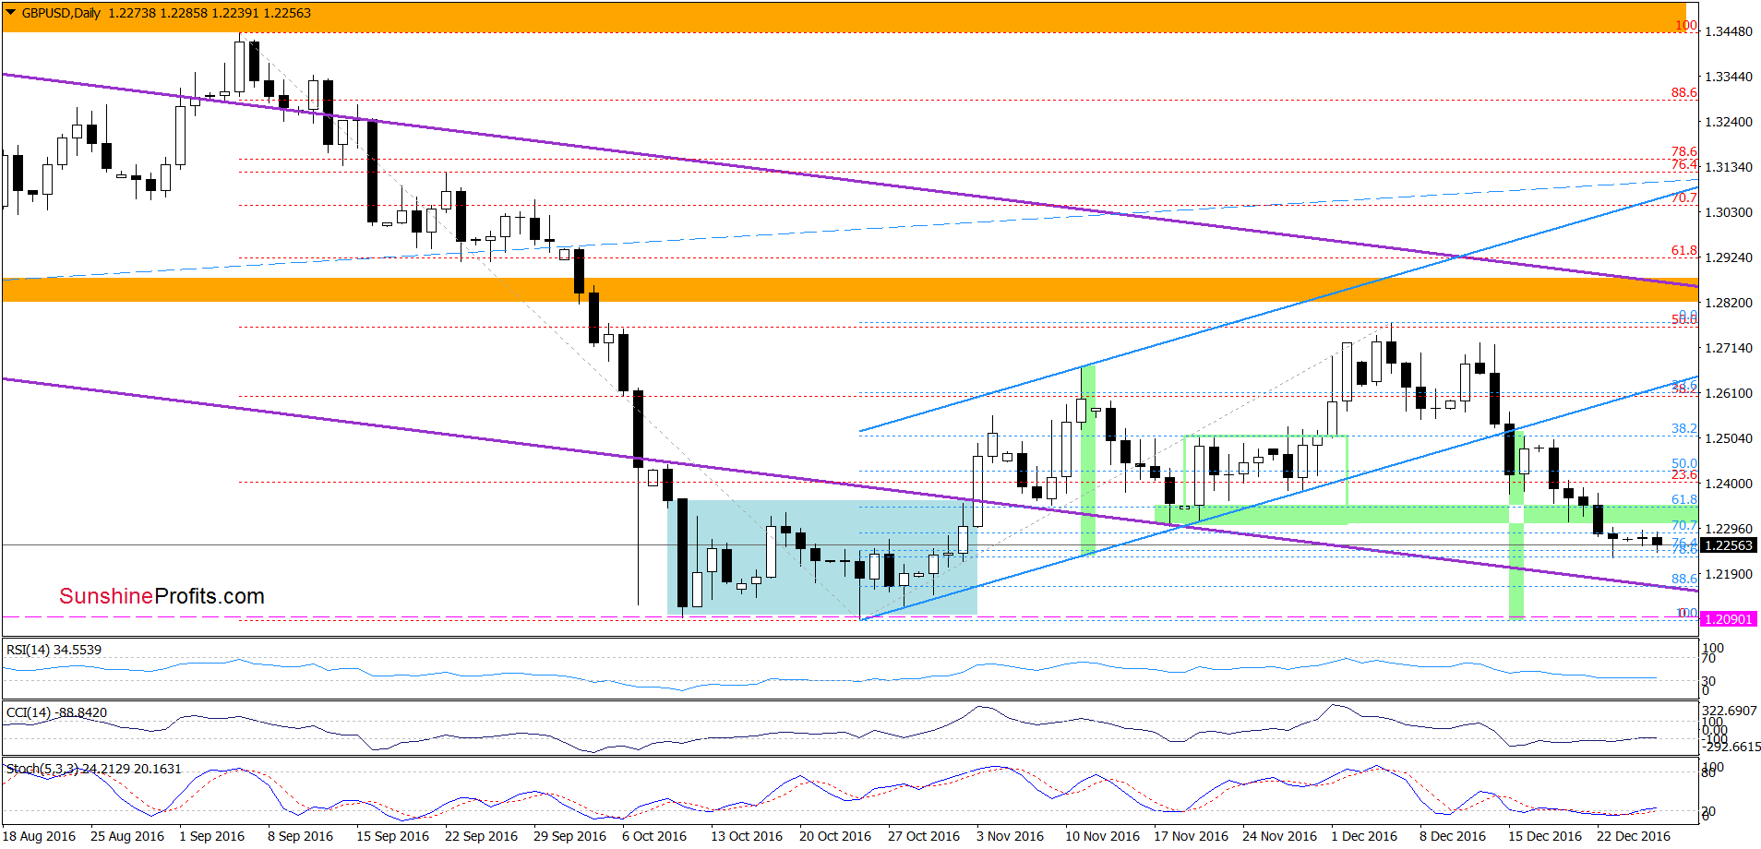Click the 1 Sep 2016 date label

[x=212, y=836]
